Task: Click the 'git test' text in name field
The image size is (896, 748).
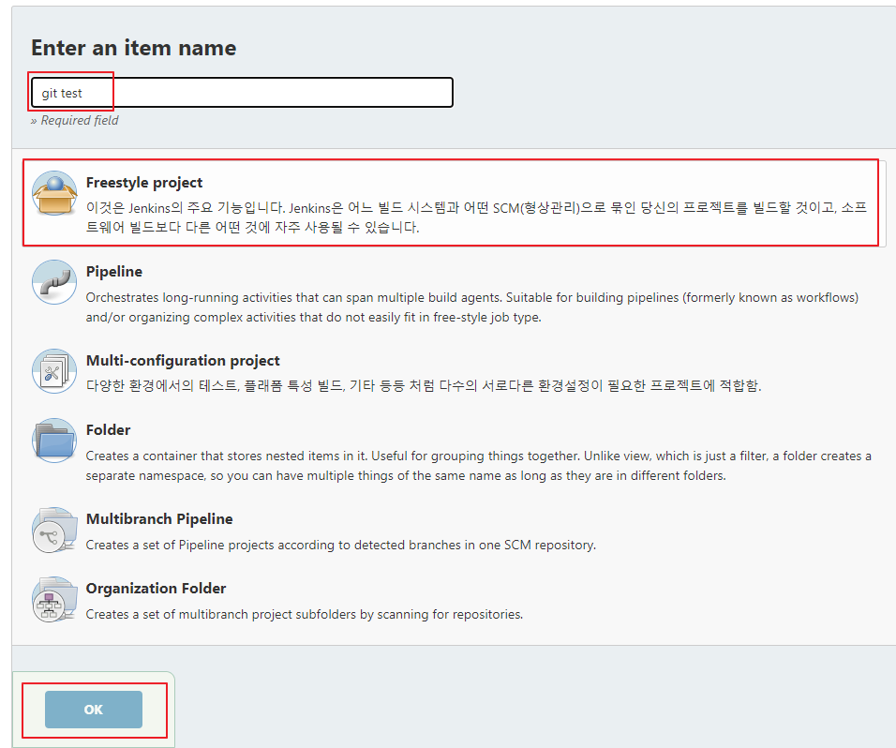Action: pyautogui.click(x=62, y=93)
